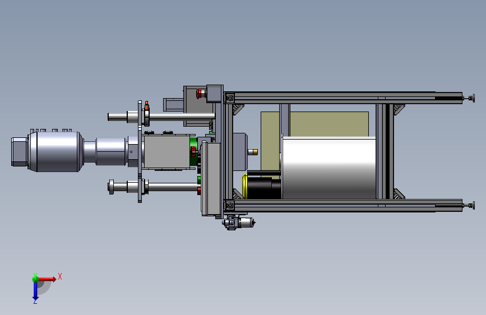Select the upper guide rod shaft
Image resolution: width=486 pixels, height=315 pixels.
(181, 116)
